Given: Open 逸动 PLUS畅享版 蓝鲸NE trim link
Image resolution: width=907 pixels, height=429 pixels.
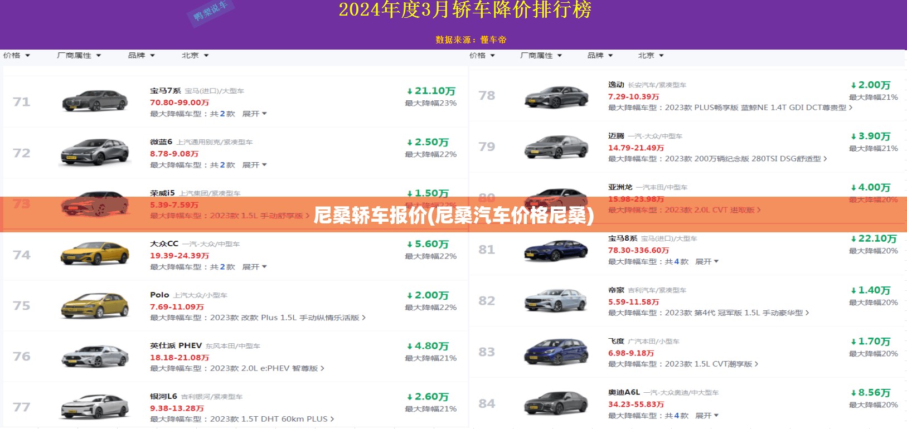Looking at the screenshot, I should (759, 108).
